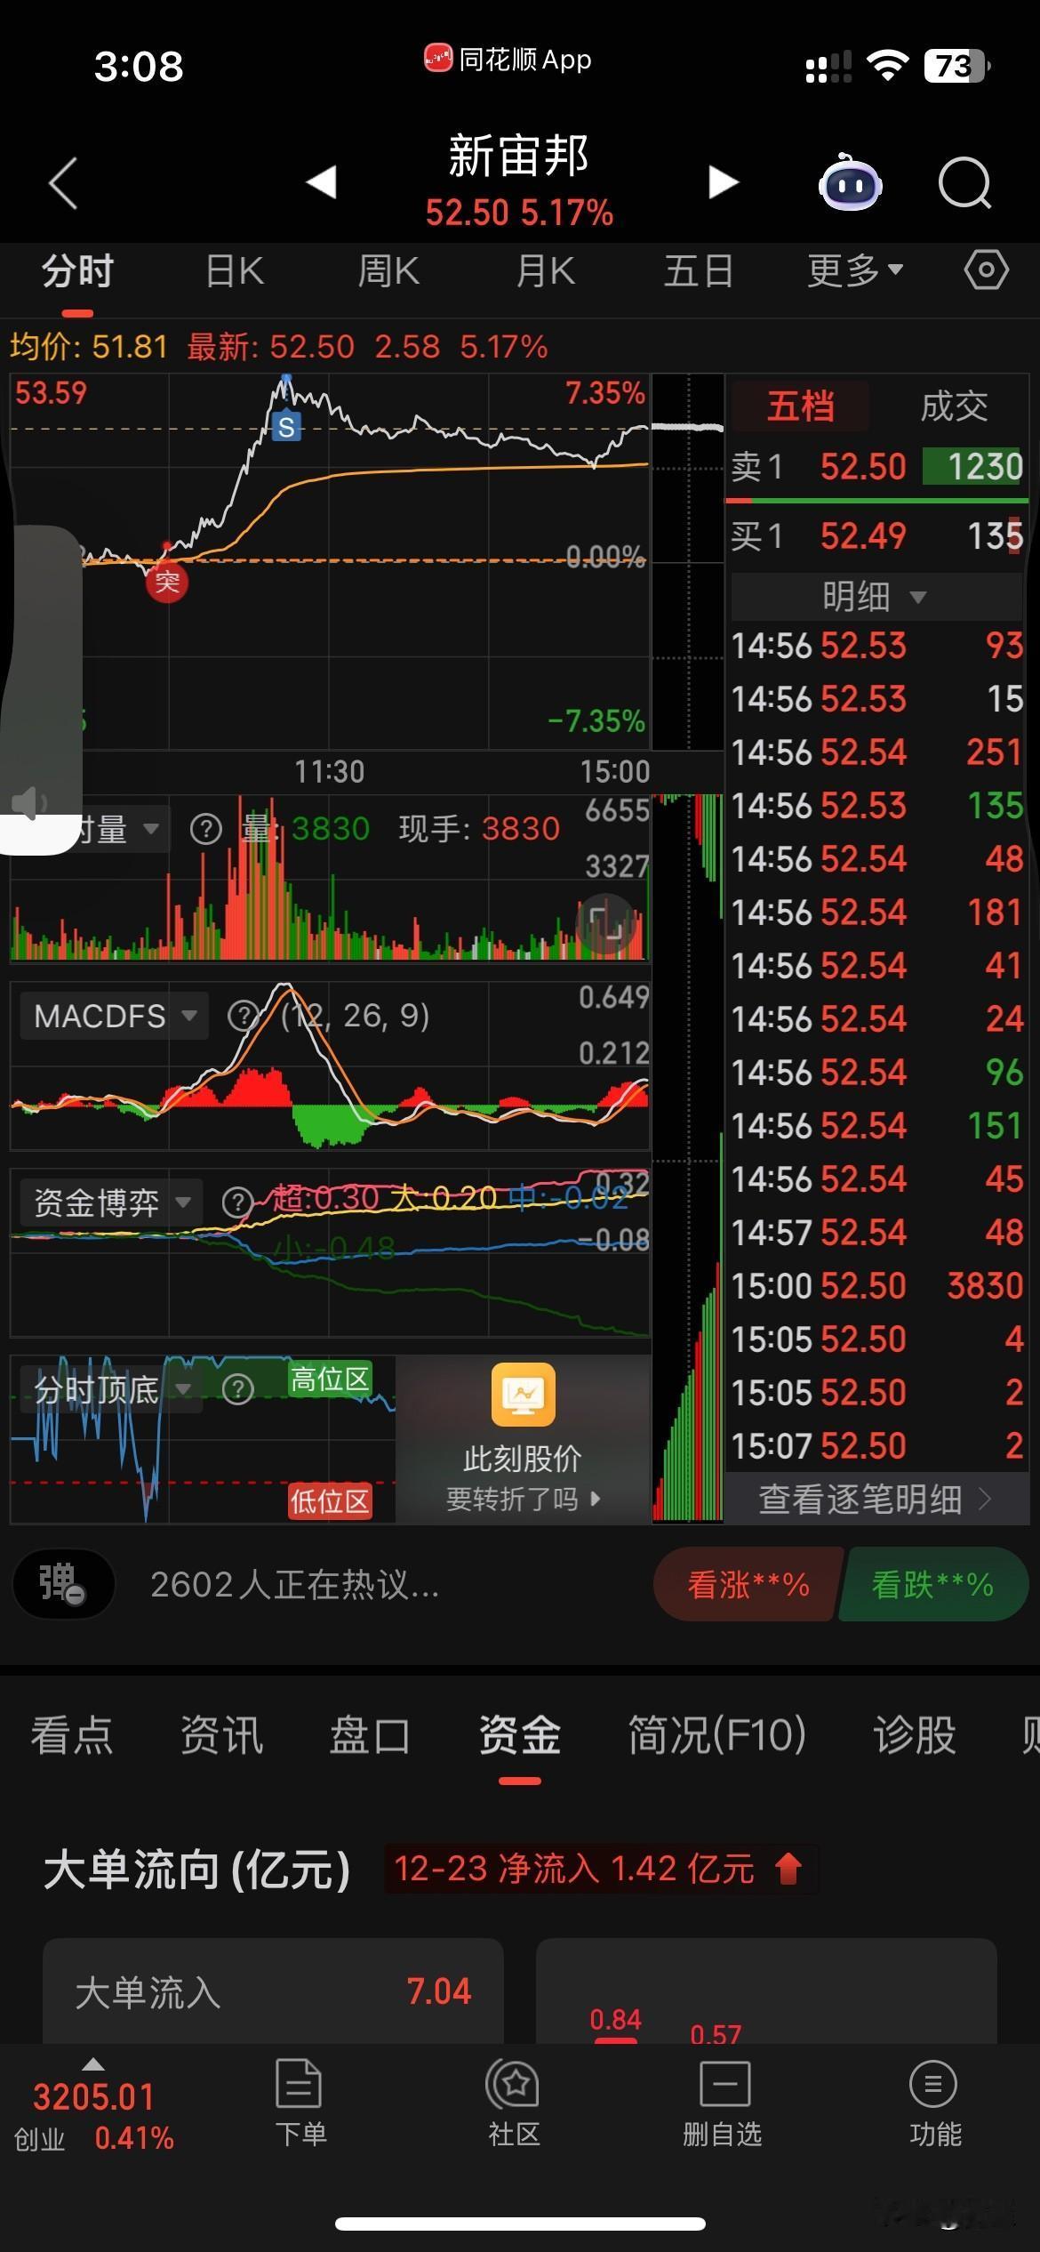Image resolution: width=1040 pixels, height=2252 pixels.
Task: Expand the 更多 chart period dropdown
Action: [855, 269]
